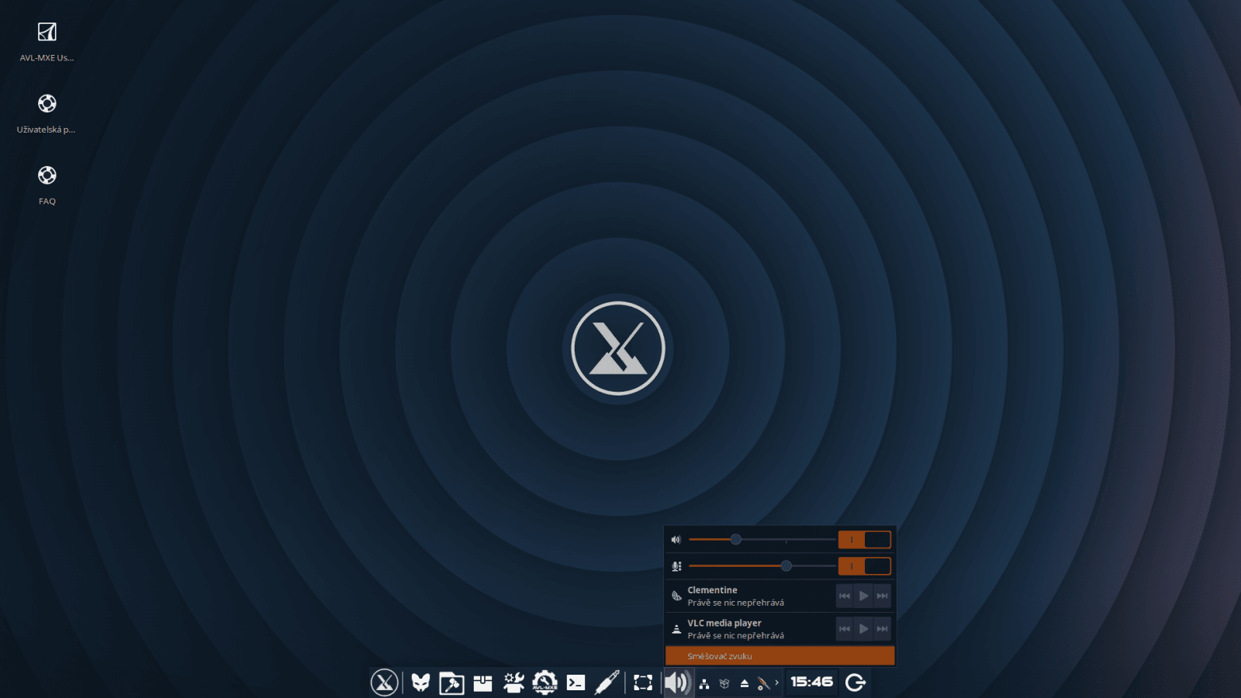Image resolution: width=1241 pixels, height=698 pixels.
Task: Click the clock showing 15:46
Action: (811, 682)
